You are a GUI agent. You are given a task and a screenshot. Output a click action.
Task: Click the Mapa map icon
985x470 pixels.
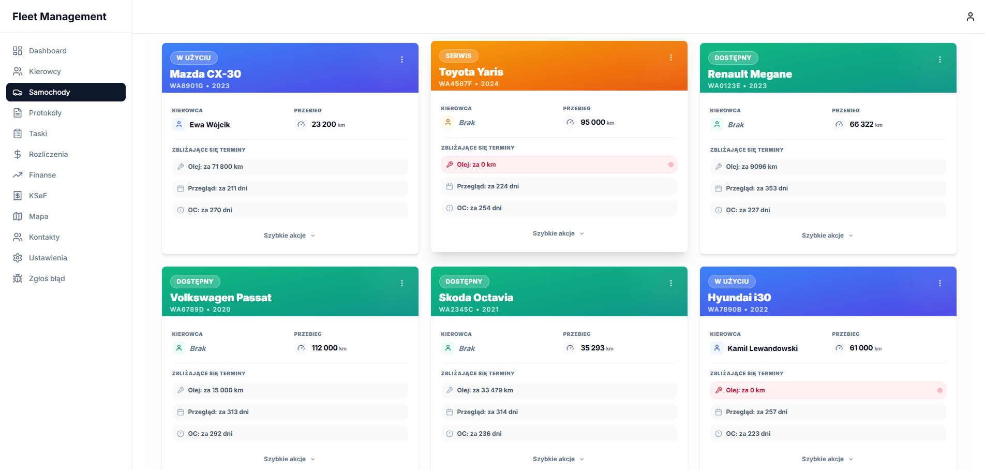tap(18, 216)
